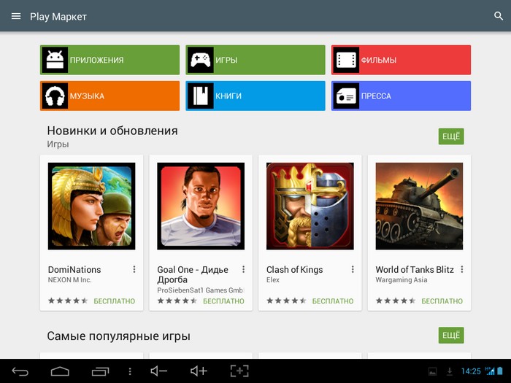
Task: Click the Самые популярные игры heading
Action: pyautogui.click(x=118, y=336)
